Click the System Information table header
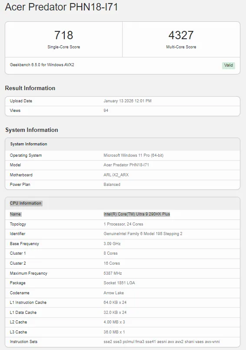 29,144
